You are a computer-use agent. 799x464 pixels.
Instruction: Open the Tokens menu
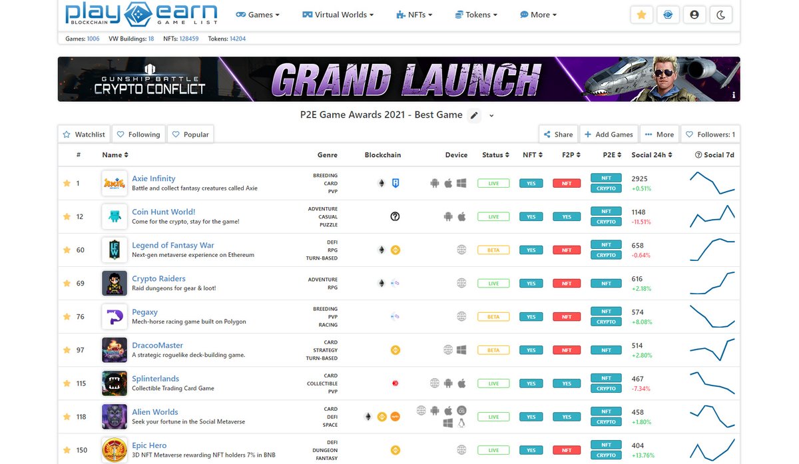(477, 15)
